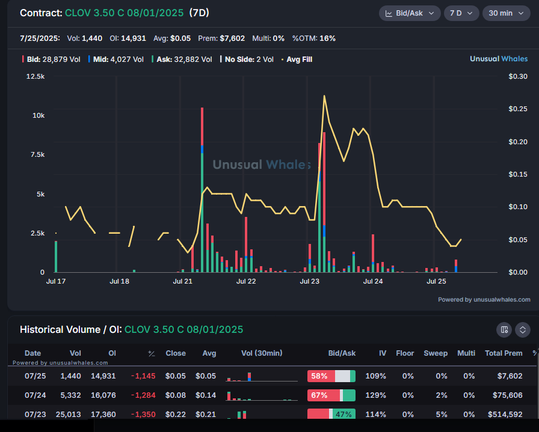Viewport: 539px width, 432px height.
Task: Click the 109% IV cell
Action: [x=376, y=376]
